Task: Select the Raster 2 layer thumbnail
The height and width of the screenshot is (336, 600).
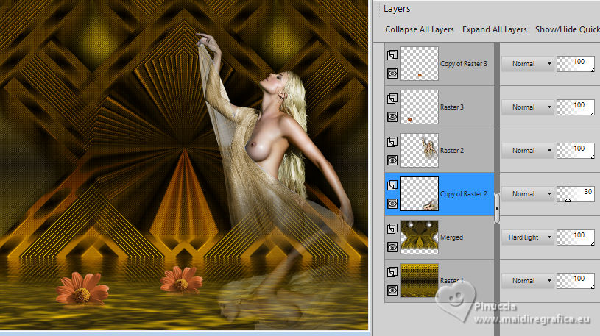Action: point(420,151)
